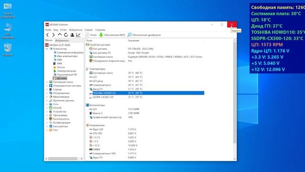Select the Безопасность shield icon
This screenshot has height=172, width=305.
coord(51,119)
